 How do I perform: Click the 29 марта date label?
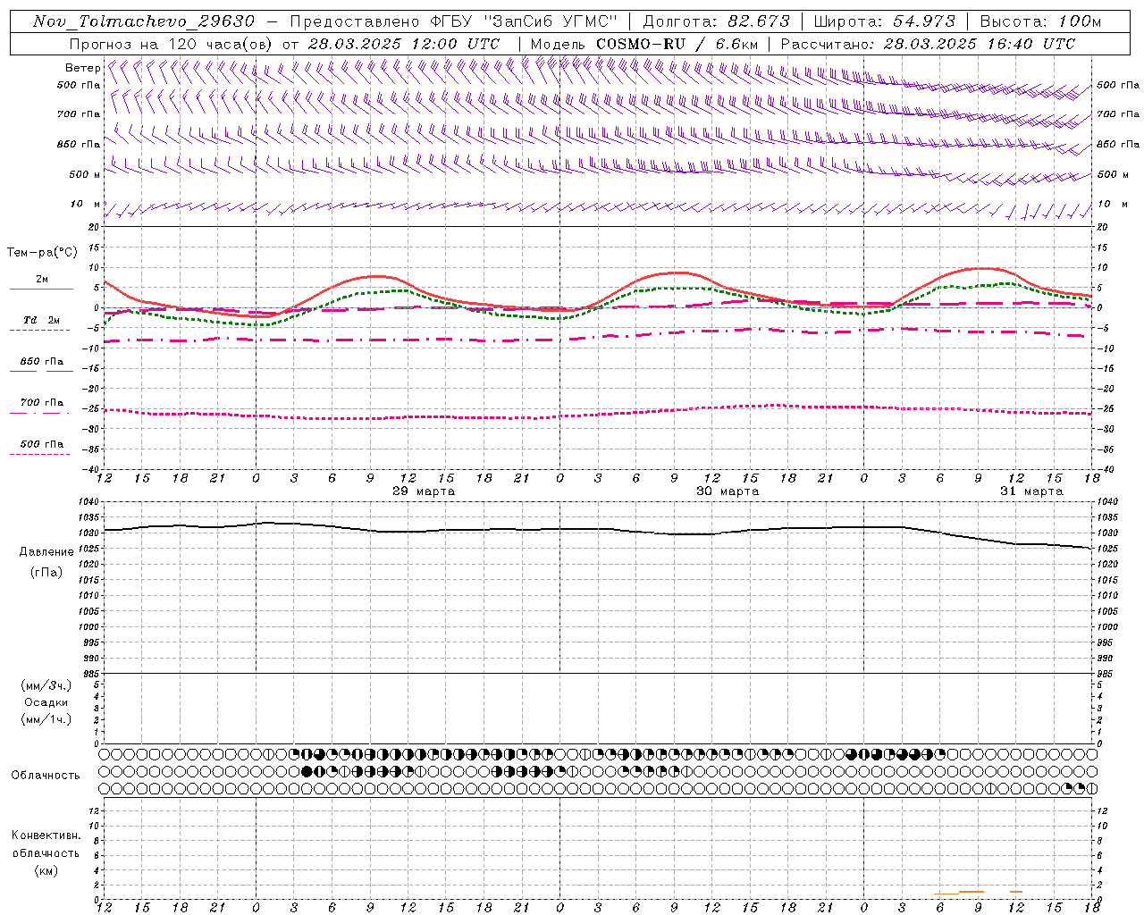click(424, 491)
